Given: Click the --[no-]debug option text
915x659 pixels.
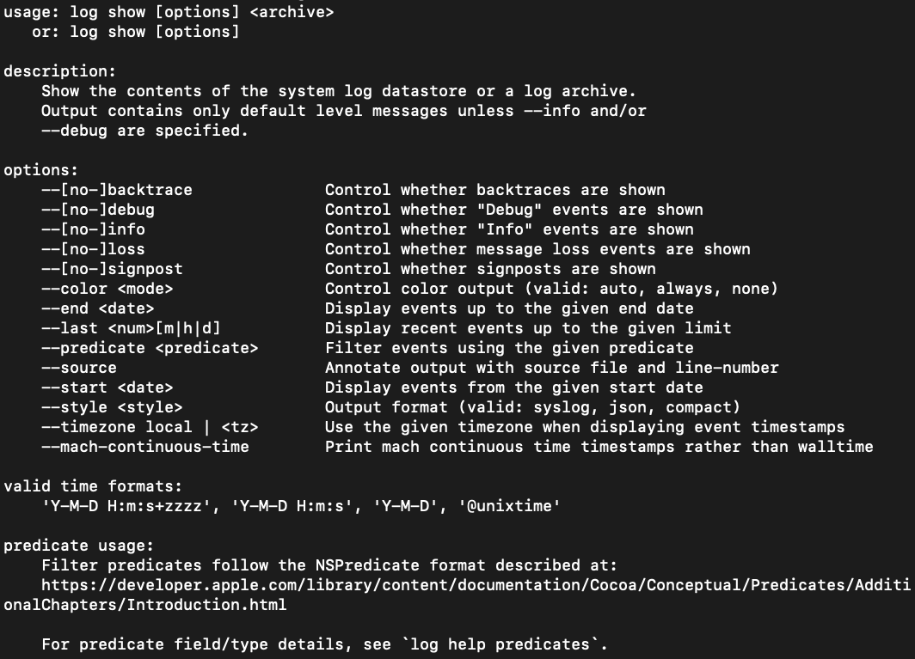Looking at the screenshot, I should tap(98, 210).
